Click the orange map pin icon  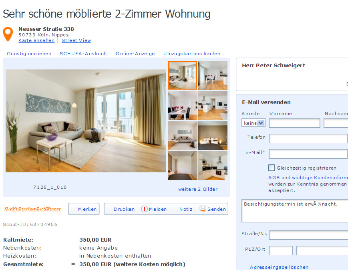click(8, 34)
